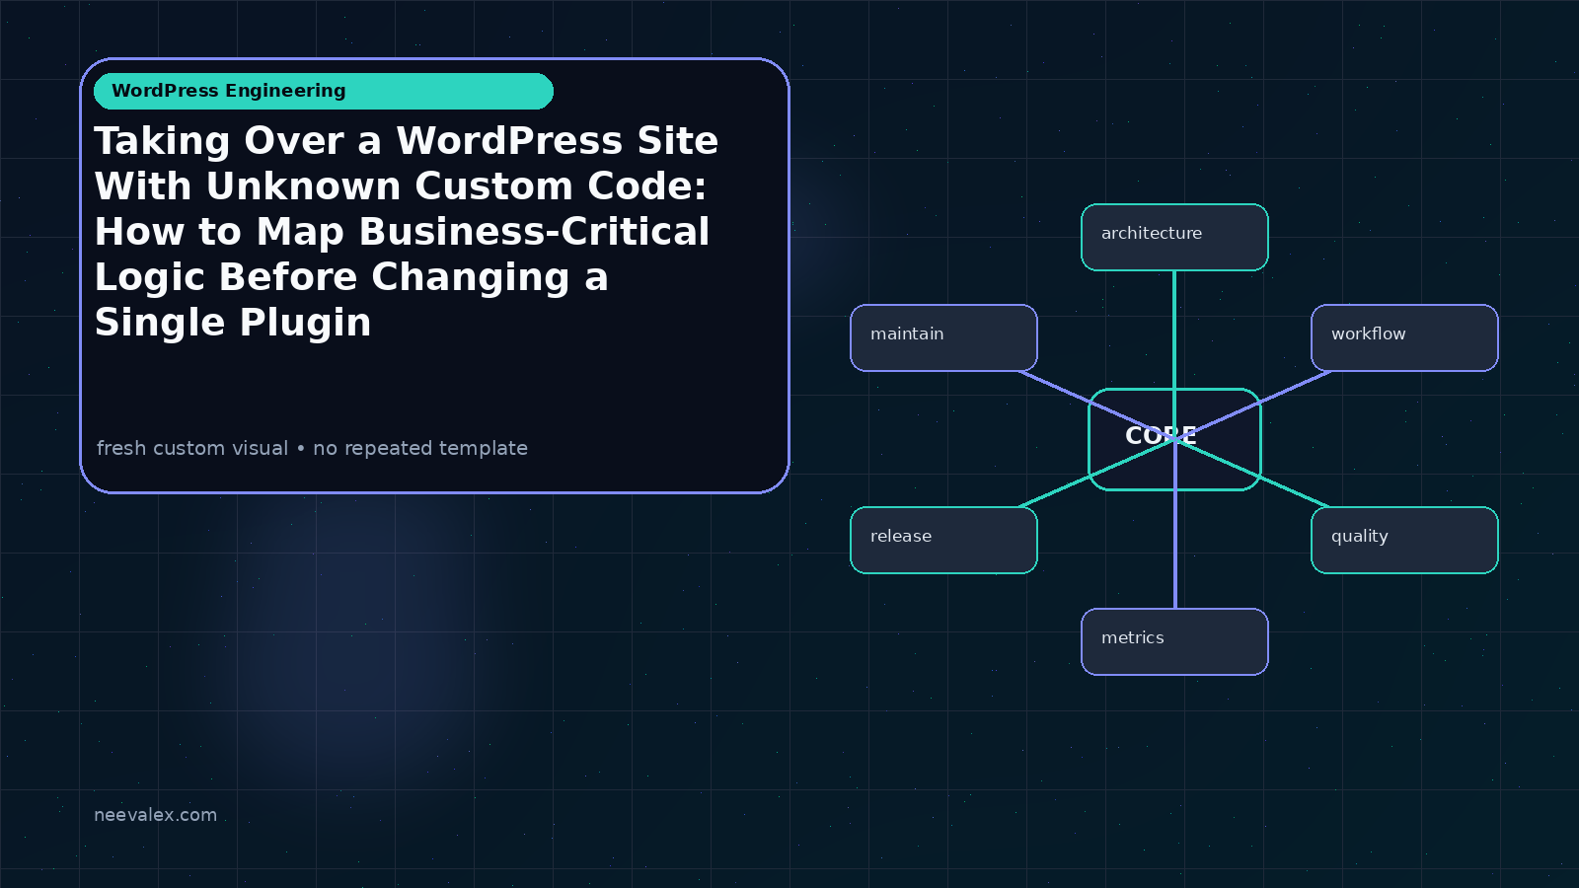Select the release node
The image size is (1579, 888).
pos(943,540)
